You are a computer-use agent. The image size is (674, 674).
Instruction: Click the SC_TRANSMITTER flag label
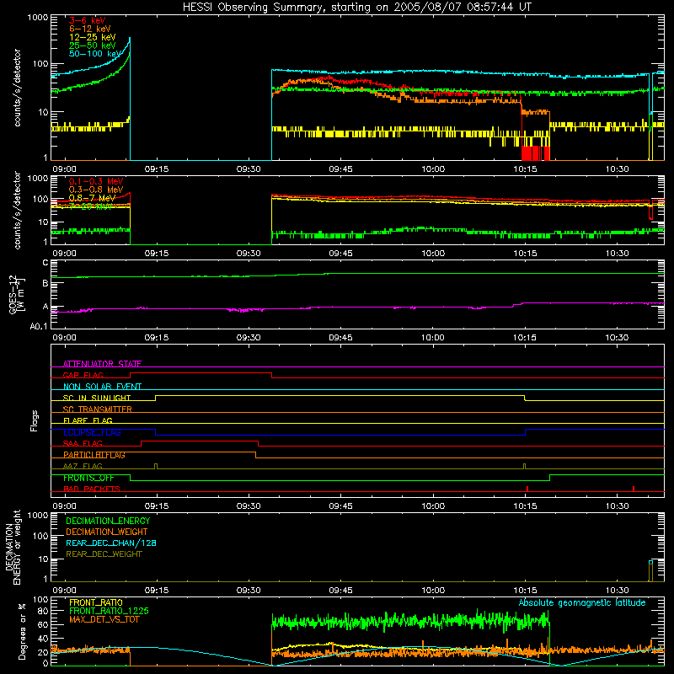(x=98, y=409)
